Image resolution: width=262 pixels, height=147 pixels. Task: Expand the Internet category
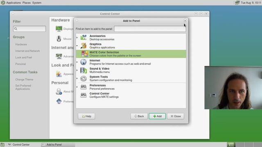(x=77, y=62)
